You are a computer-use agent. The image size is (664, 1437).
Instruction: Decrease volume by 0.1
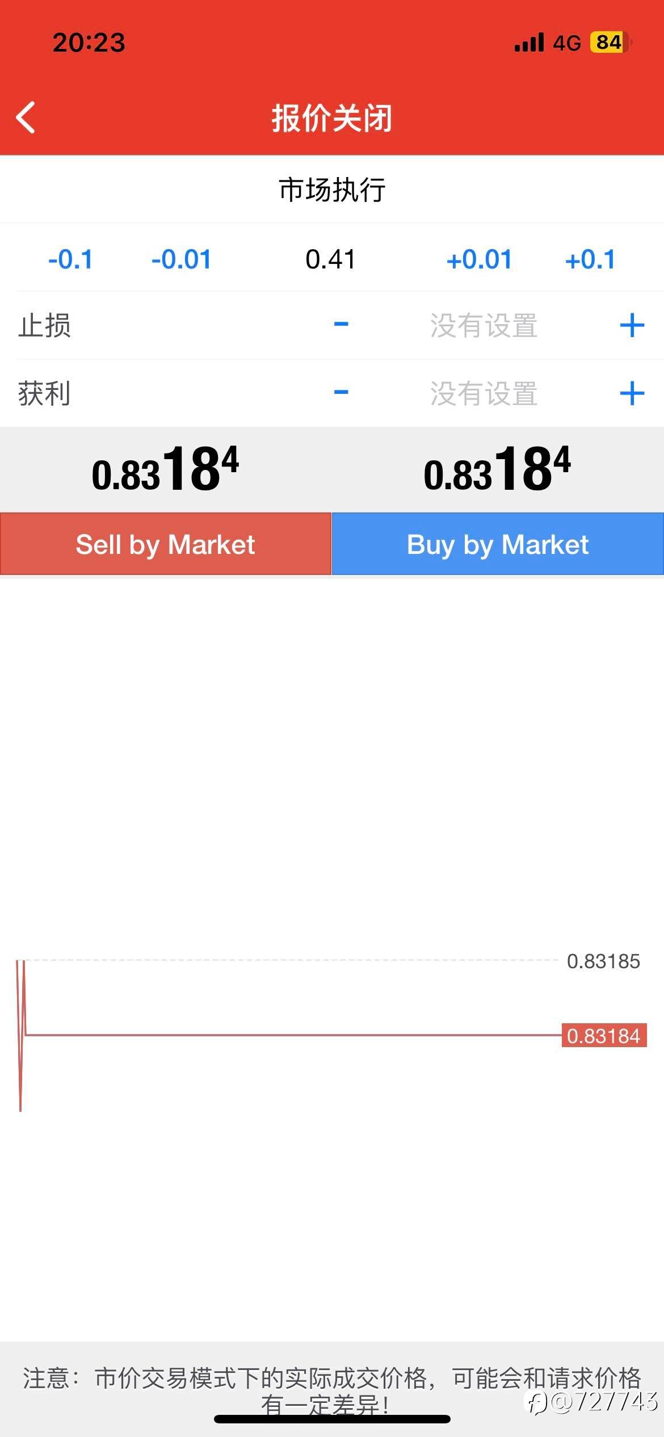[70, 260]
